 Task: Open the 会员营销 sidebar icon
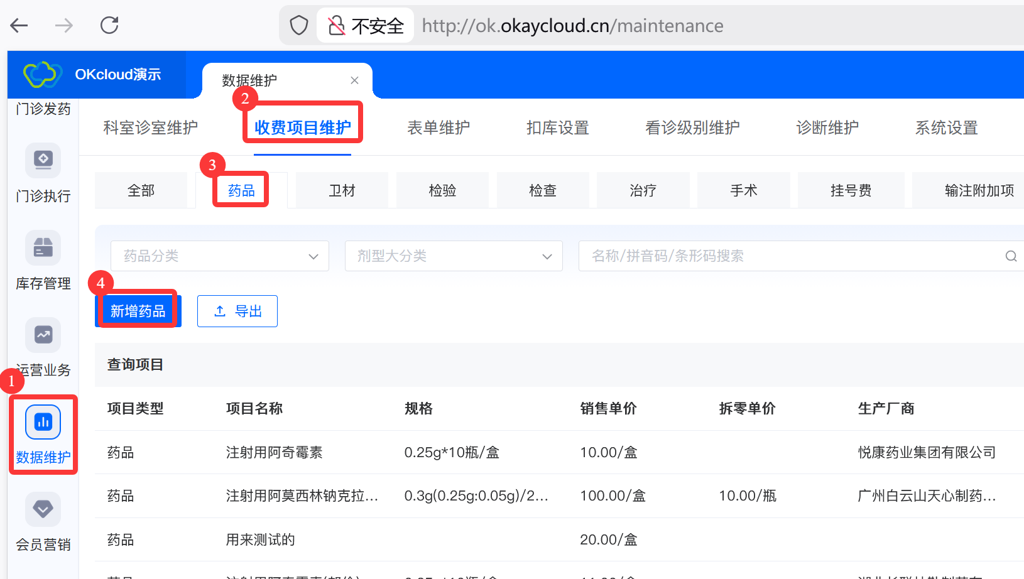43,509
